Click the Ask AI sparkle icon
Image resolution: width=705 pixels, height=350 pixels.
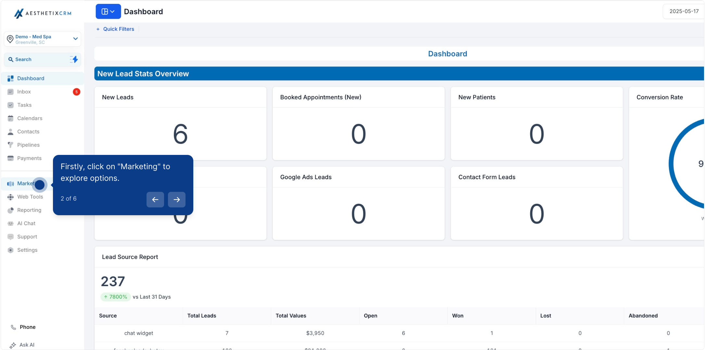(13, 345)
